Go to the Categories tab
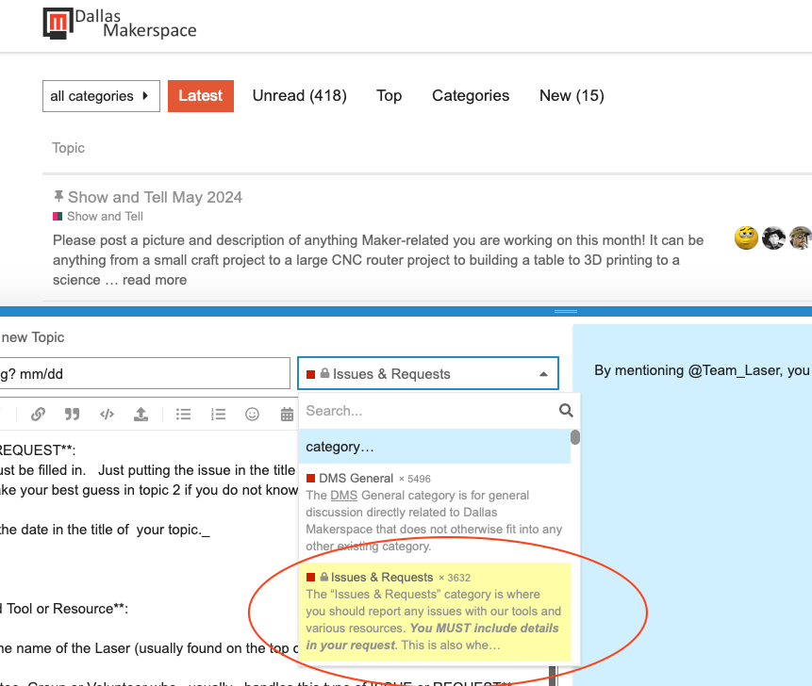The width and height of the screenshot is (812, 686). coord(471,96)
